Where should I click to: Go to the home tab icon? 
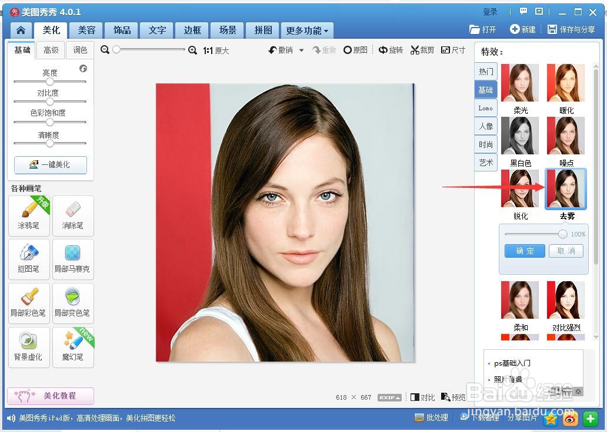[21, 30]
